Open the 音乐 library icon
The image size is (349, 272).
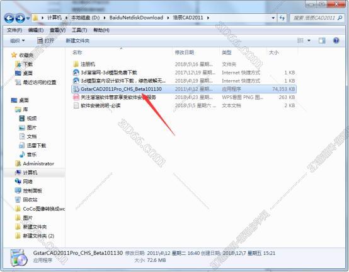[22, 155]
